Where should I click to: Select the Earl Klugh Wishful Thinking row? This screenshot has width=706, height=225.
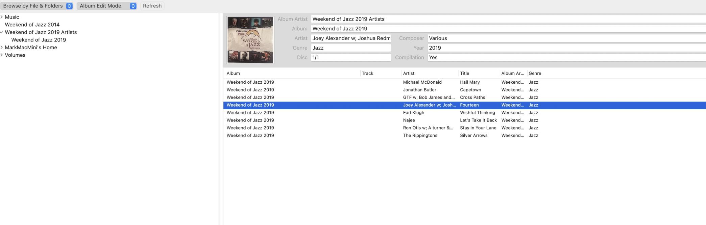click(x=422, y=113)
